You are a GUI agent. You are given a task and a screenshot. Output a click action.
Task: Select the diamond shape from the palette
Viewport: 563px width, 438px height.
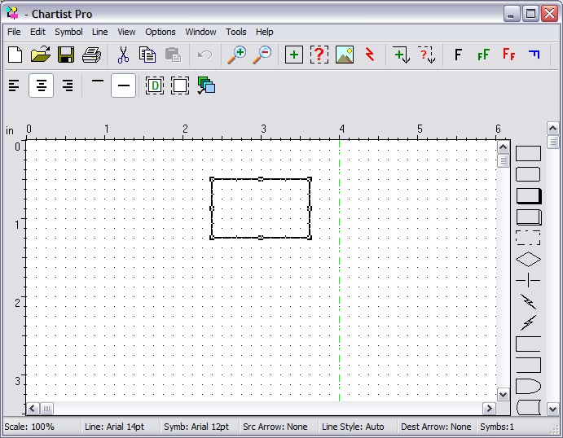click(528, 260)
